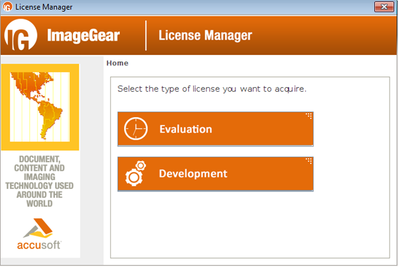This screenshot has width=398, height=267.
Task: Click the corner dots on the Evaluation button
Action: pyautogui.click(x=308, y=116)
